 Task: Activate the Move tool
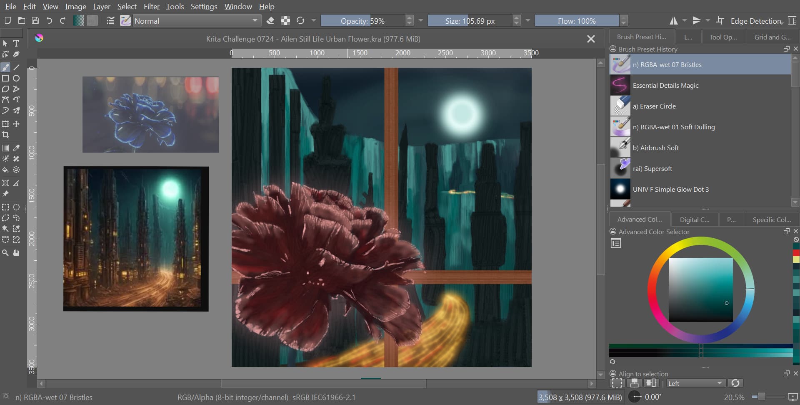pos(16,124)
